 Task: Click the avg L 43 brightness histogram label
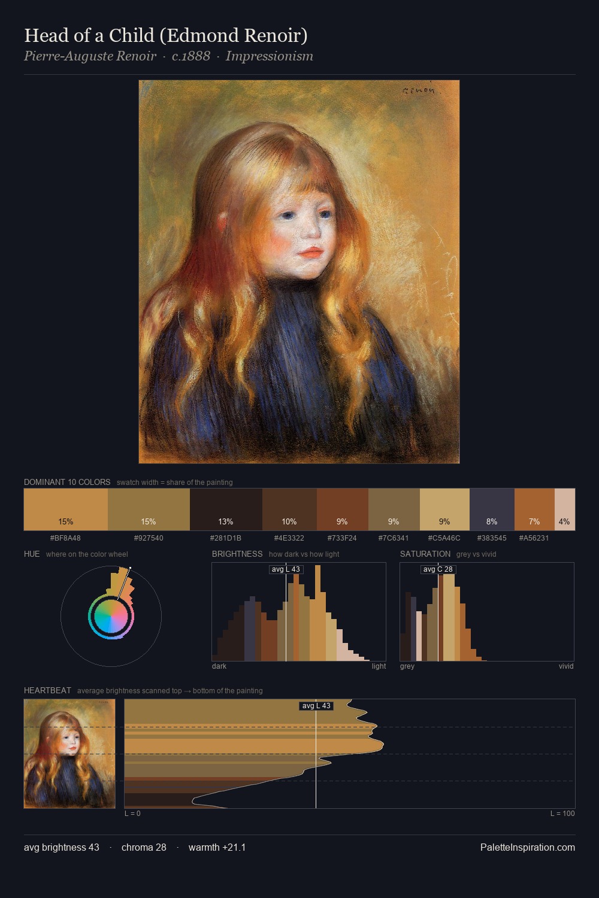pyautogui.click(x=286, y=569)
